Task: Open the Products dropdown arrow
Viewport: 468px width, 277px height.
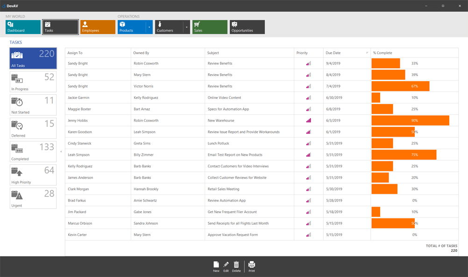Action: click(x=149, y=27)
